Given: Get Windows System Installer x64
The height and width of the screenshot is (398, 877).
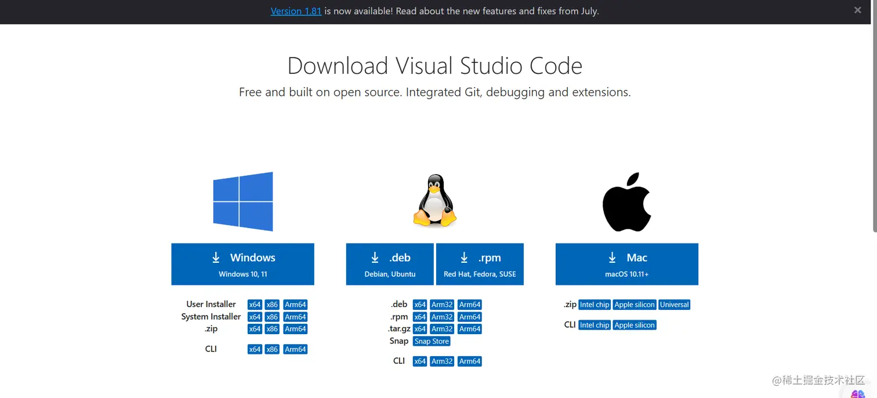Looking at the screenshot, I should (x=255, y=317).
